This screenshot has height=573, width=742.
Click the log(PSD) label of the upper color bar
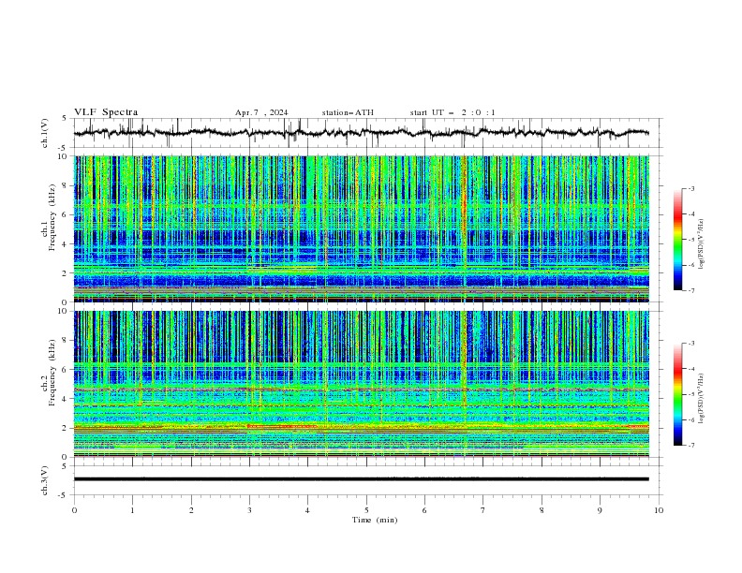tap(702, 244)
